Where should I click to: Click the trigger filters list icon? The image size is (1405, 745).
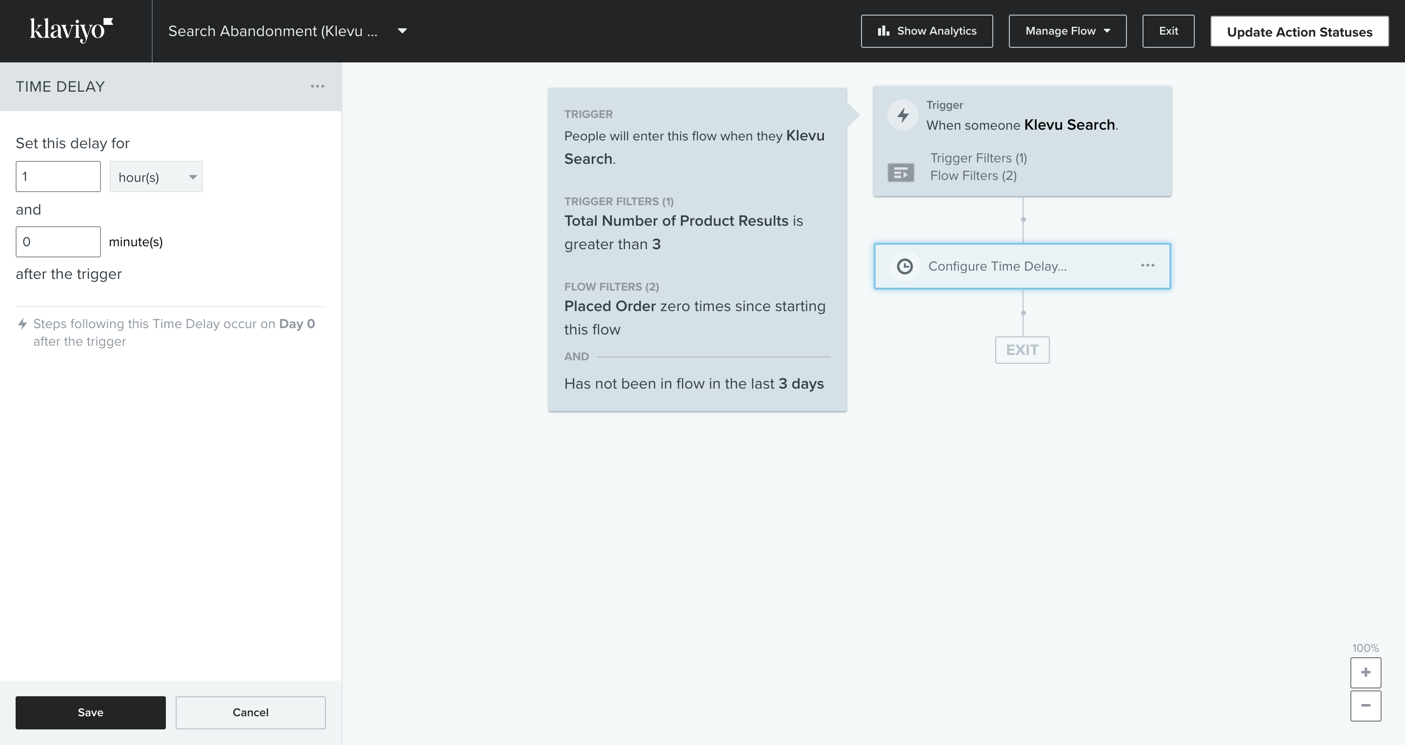pyautogui.click(x=901, y=173)
